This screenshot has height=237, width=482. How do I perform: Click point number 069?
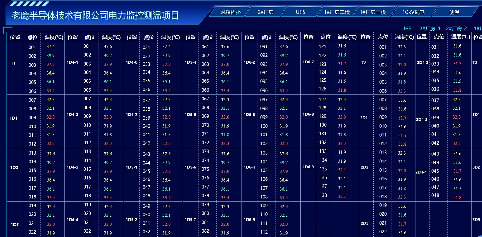(x=205, y=116)
